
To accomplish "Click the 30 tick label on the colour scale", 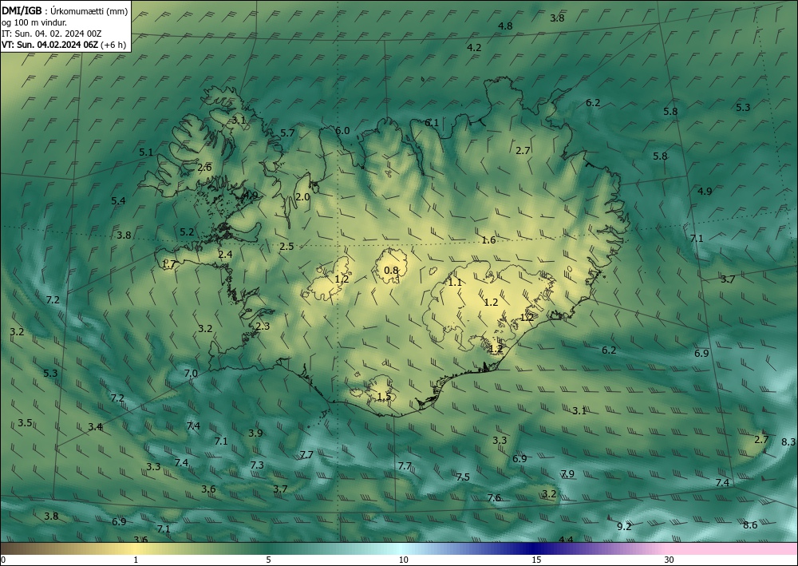I will tap(669, 560).
